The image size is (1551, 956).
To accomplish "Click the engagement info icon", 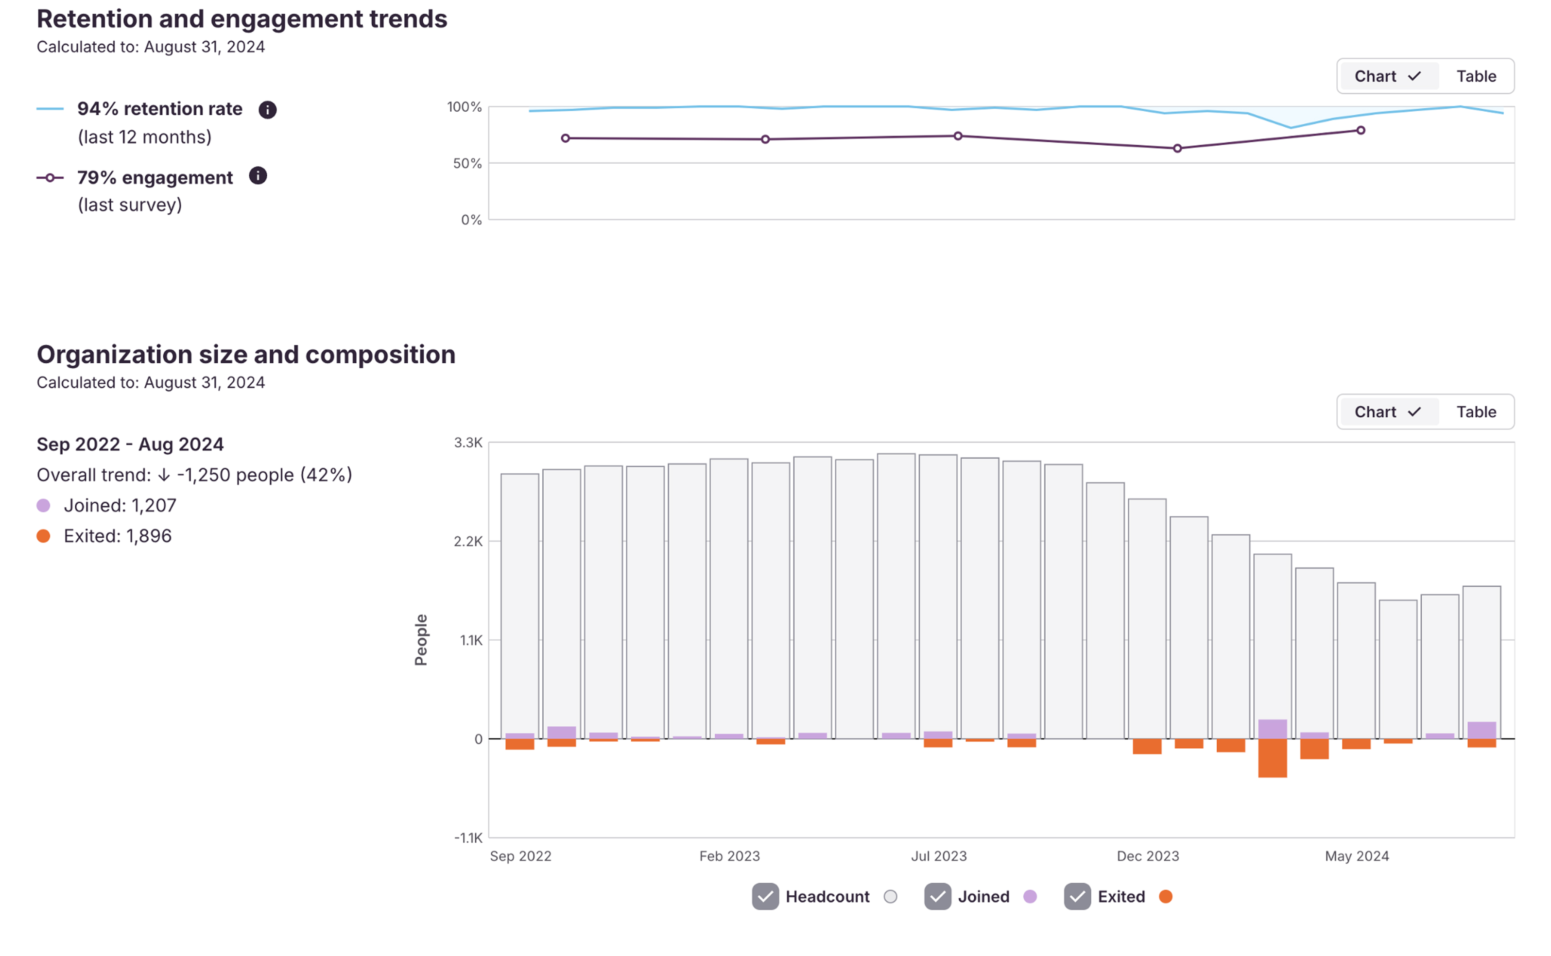I will (258, 176).
